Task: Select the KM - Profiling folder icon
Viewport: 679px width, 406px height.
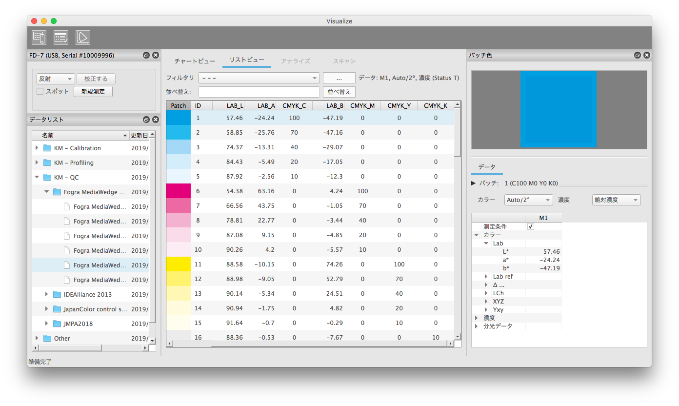Action: (47, 163)
